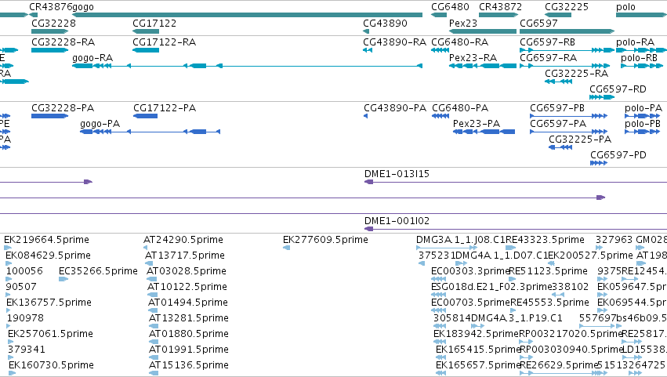This screenshot has width=667, height=377.
Task: Click the CG6597-RD transcript
Action: click(602, 97)
